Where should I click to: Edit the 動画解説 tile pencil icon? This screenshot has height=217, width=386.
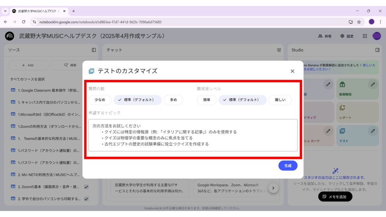(373, 84)
